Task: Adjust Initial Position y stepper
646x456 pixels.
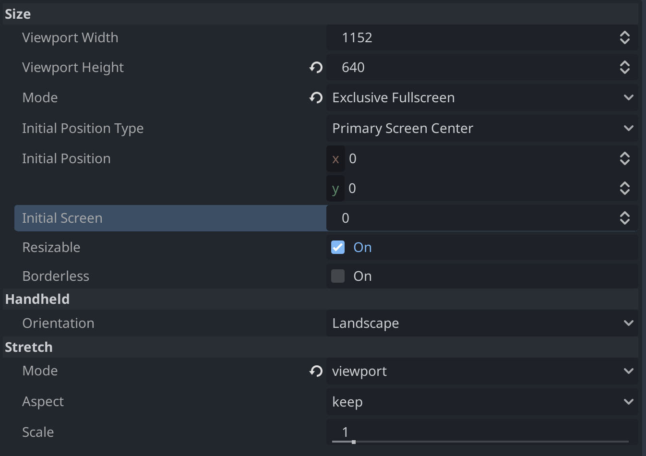Action: pos(624,189)
